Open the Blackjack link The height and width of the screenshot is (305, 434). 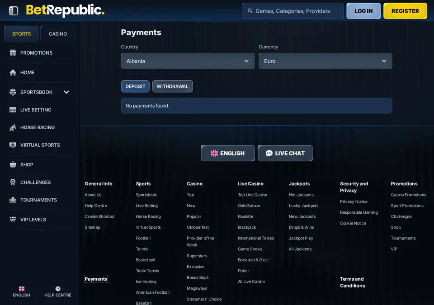[247, 227]
